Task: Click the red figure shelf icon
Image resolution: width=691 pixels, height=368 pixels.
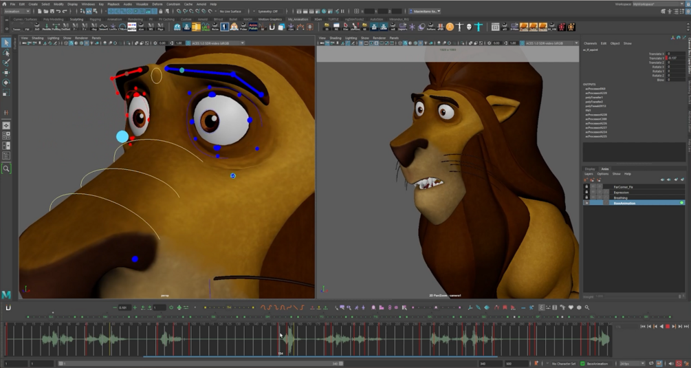Action: coord(562,28)
